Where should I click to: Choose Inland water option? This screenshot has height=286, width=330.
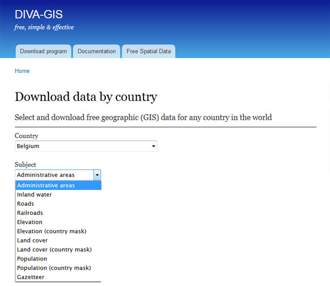(x=59, y=195)
